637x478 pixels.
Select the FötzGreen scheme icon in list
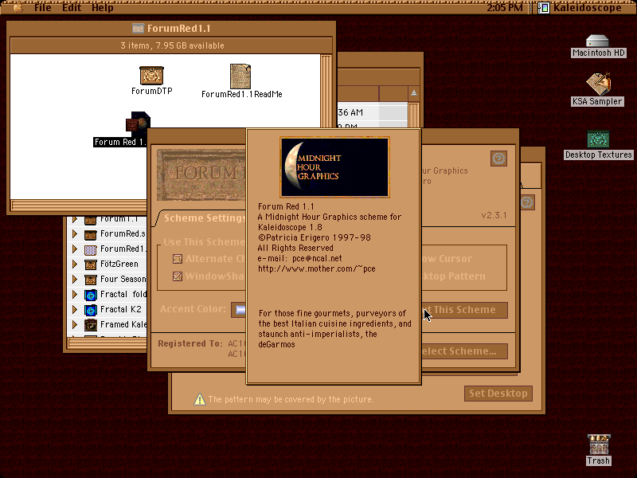pos(90,264)
